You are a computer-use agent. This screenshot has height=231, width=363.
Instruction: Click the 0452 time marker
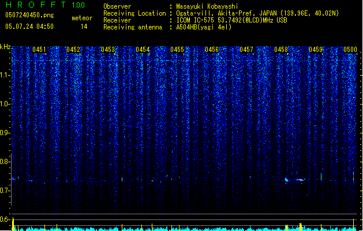[x=73, y=50]
